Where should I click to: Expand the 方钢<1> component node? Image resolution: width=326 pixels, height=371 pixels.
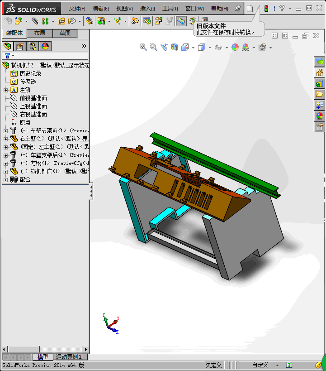point(6,164)
